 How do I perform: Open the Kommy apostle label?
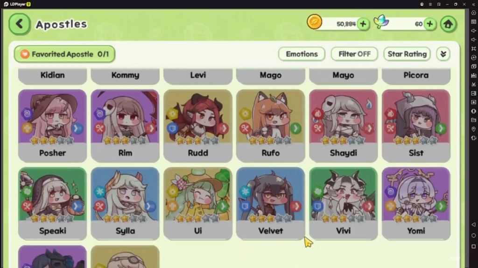125,75
